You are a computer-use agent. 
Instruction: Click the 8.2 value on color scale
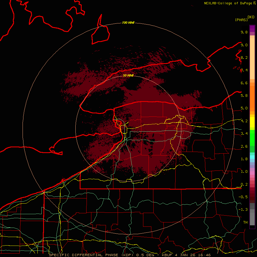[244, 57]
